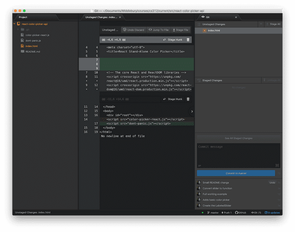This screenshot has height=232, width=295.
Task: Open index.html in project tree
Action: [x=31, y=46]
